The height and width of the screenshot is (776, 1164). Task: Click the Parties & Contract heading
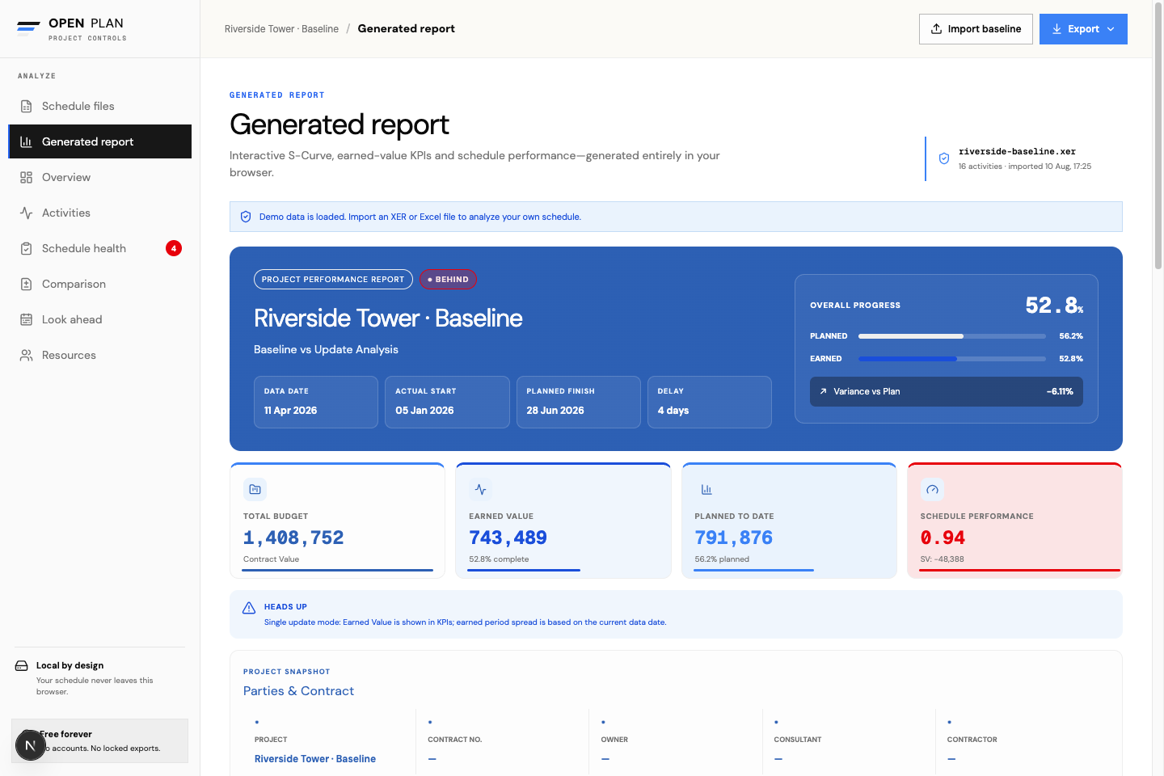pos(298,691)
